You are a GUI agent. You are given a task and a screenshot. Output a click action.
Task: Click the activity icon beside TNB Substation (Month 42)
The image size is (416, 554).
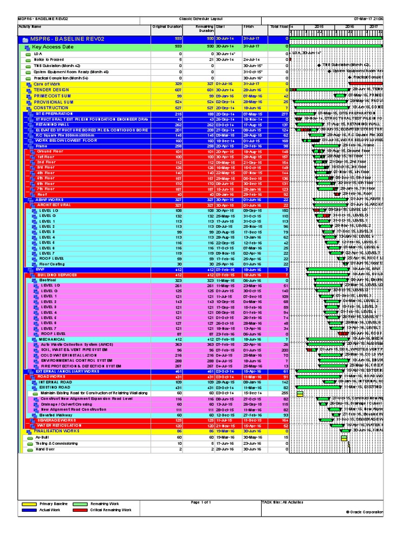pos(28,66)
